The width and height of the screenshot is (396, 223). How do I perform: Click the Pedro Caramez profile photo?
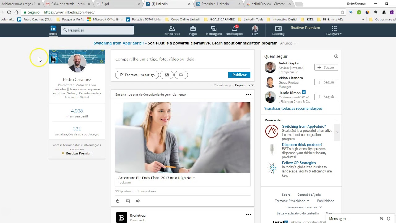point(77,63)
